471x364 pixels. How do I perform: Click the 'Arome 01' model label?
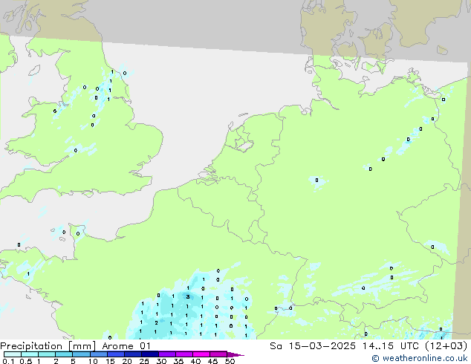(126, 346)
